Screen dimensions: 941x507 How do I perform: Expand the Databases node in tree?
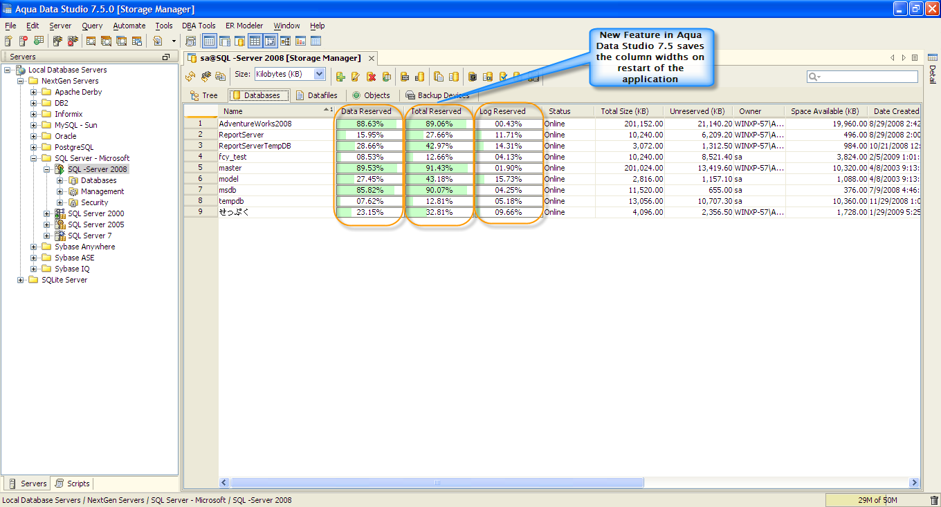[60, 180]
